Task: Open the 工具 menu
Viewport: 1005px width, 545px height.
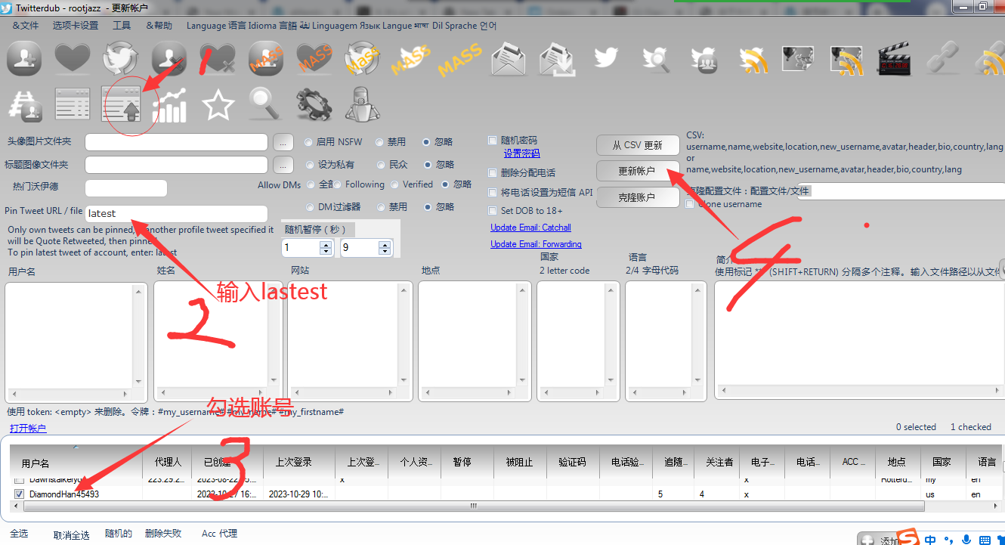Action: coord(121,24)
